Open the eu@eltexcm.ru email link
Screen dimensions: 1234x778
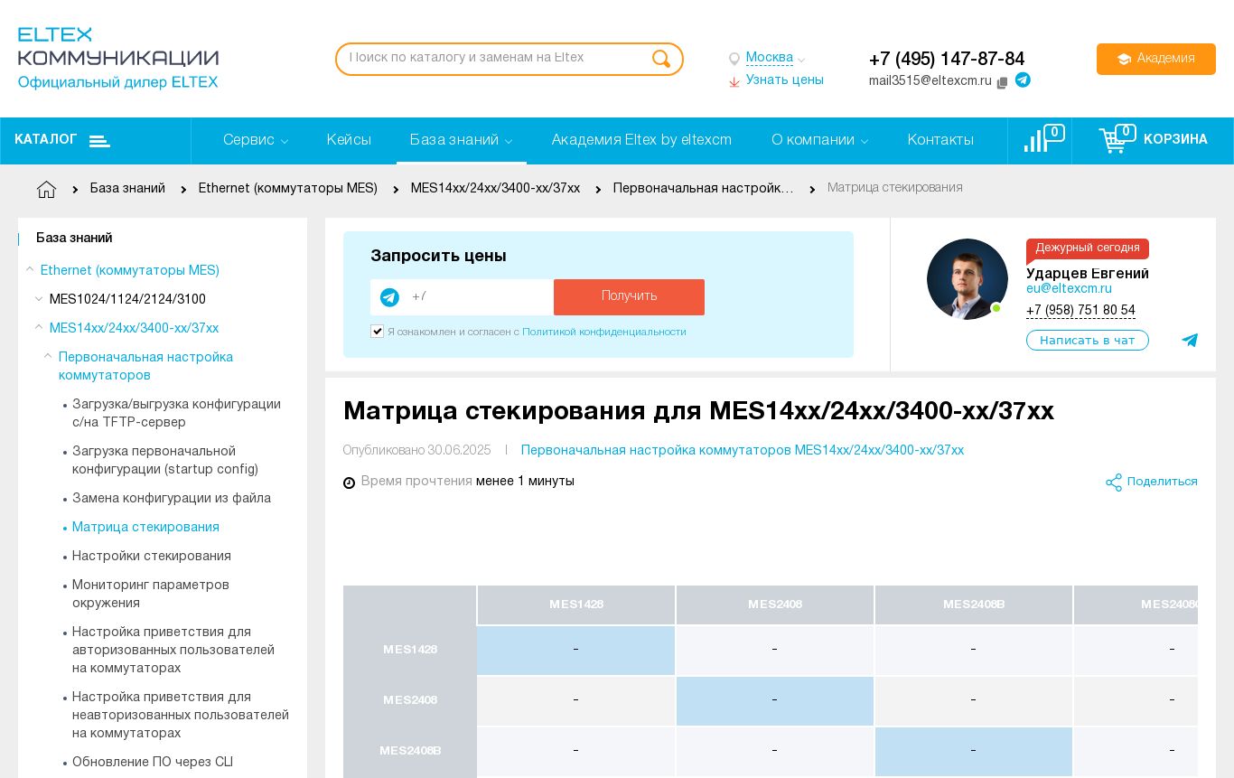coord(1069,289)
